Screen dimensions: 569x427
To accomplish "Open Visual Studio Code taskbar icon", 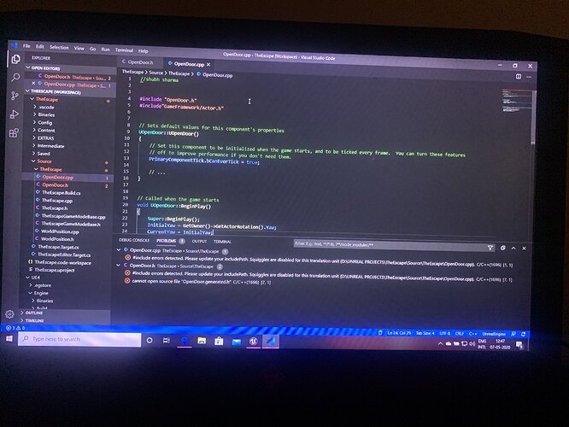I will tap(271, 341).
